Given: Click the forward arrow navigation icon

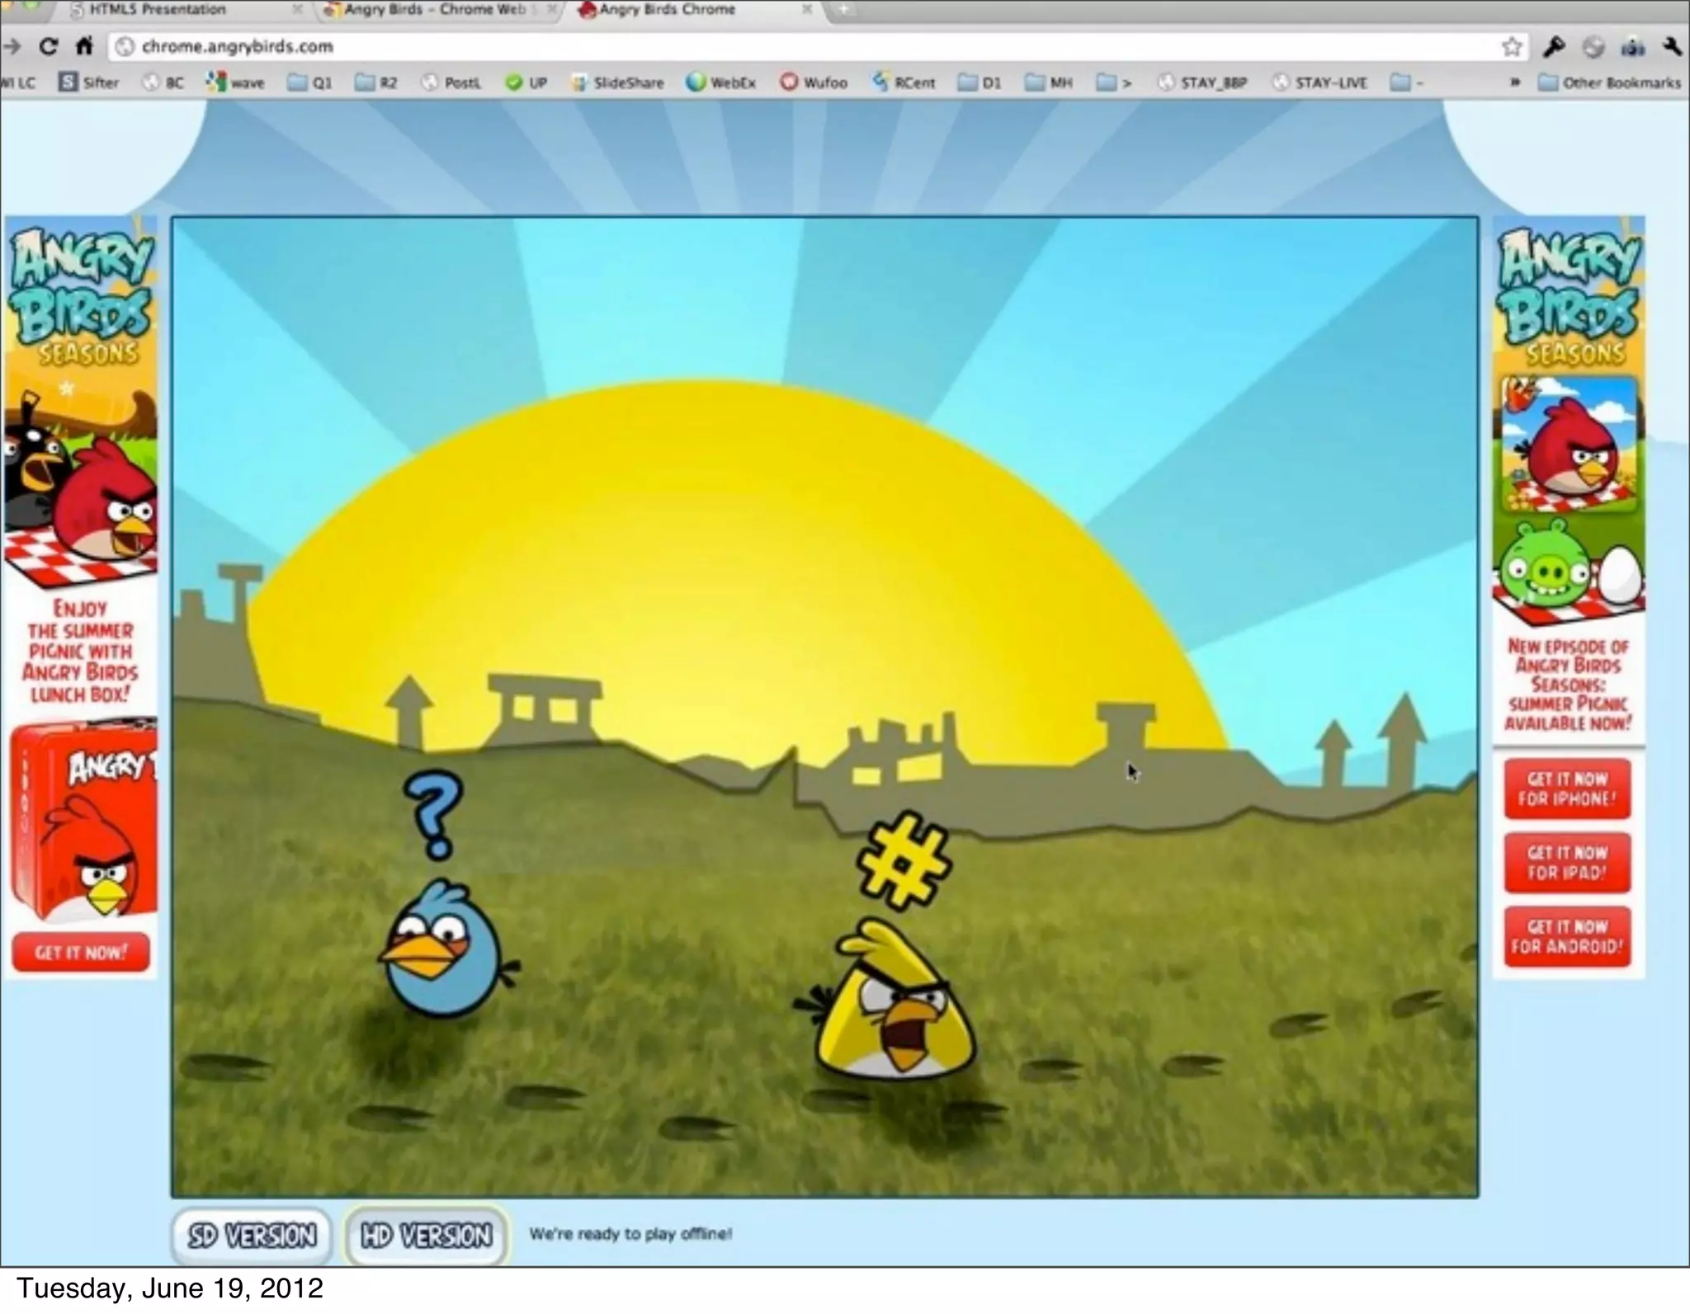Looking at the screenshot, I should 12,46.
